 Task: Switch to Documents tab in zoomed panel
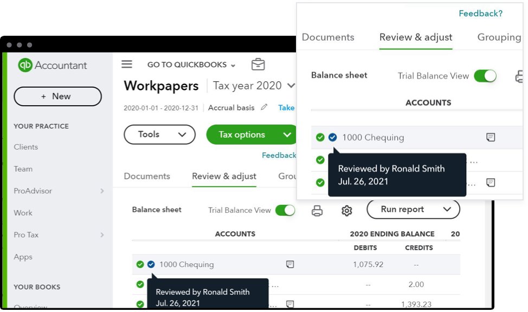(x=328, y=37)
